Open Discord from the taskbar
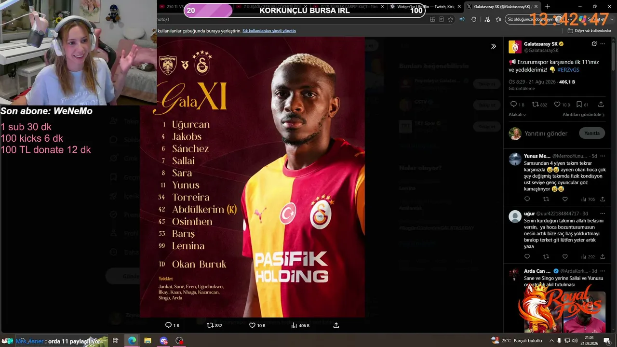 point(163,341)
